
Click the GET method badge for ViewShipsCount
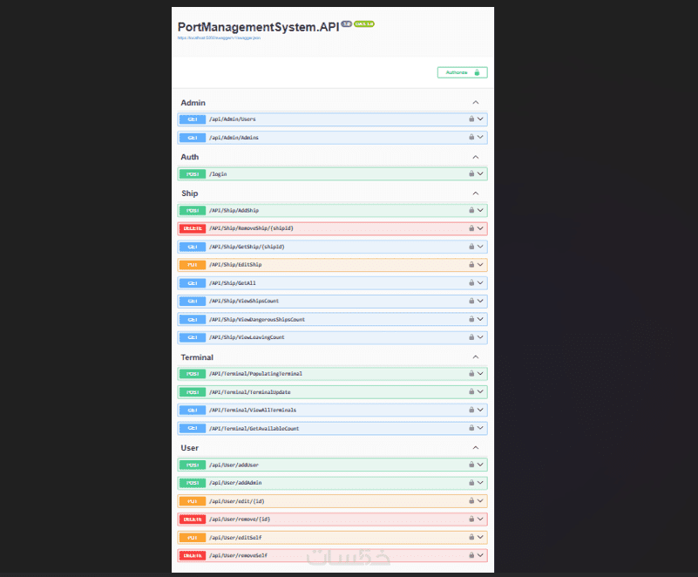coord(192,301)
